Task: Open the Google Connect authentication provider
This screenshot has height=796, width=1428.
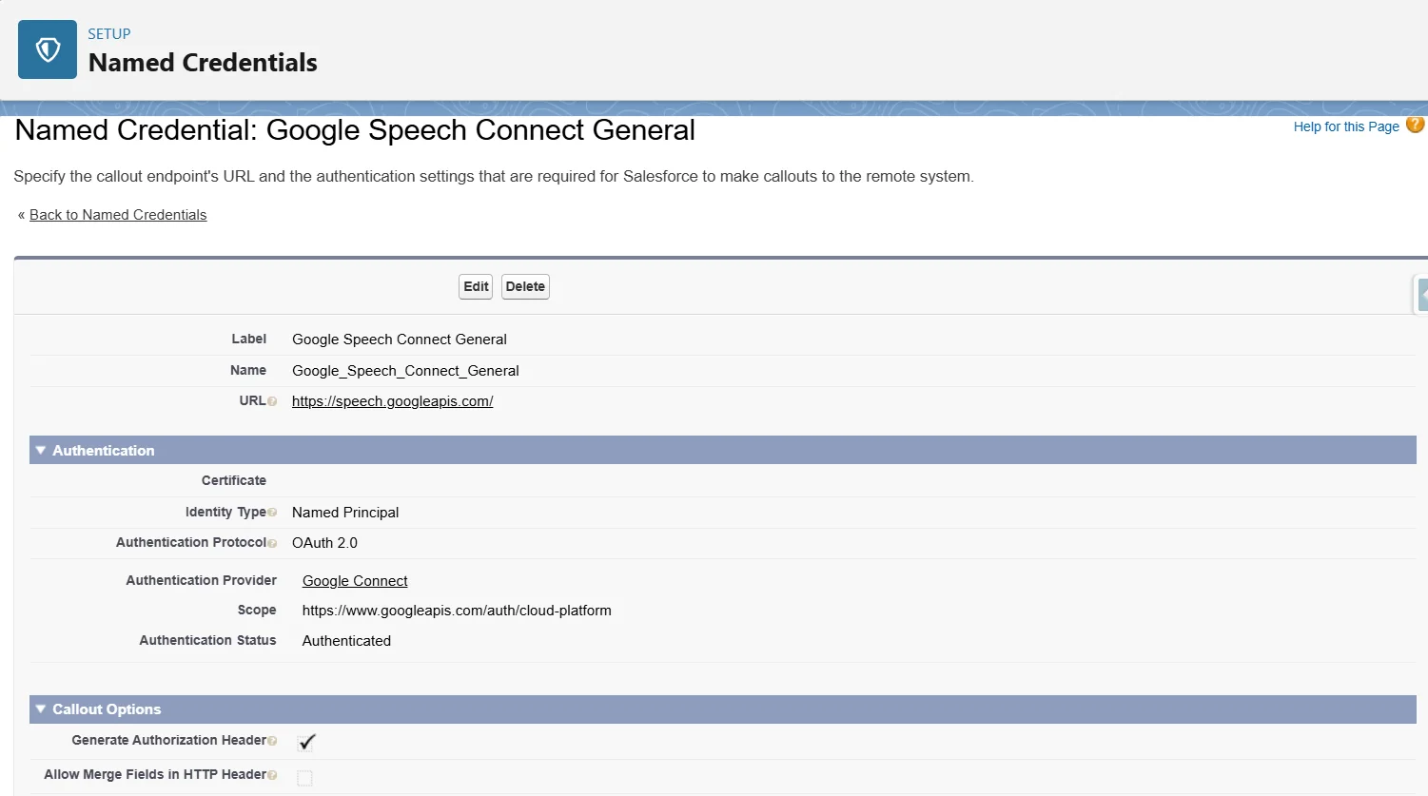Action: (355, 581)
